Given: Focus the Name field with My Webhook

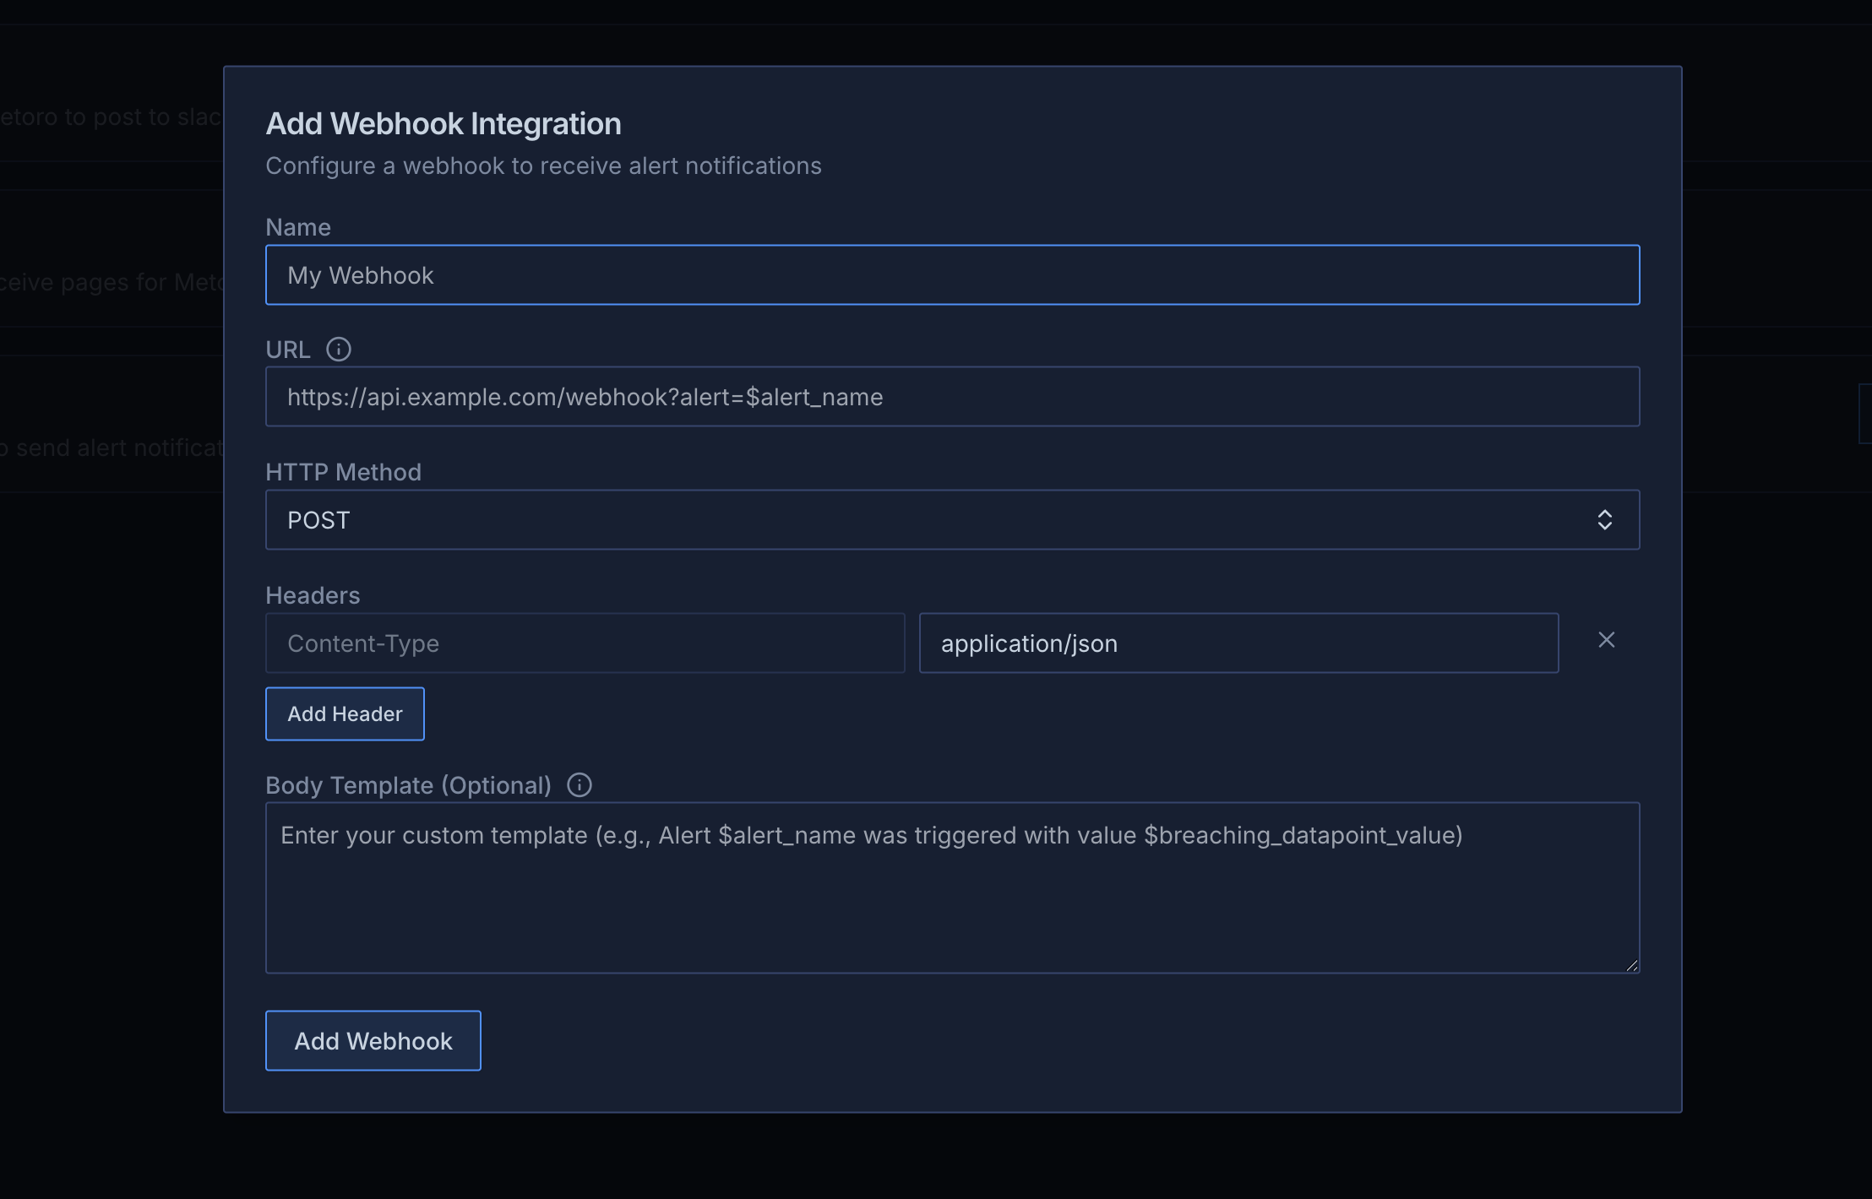Looking at the screenshot, I should coord(952,275).
